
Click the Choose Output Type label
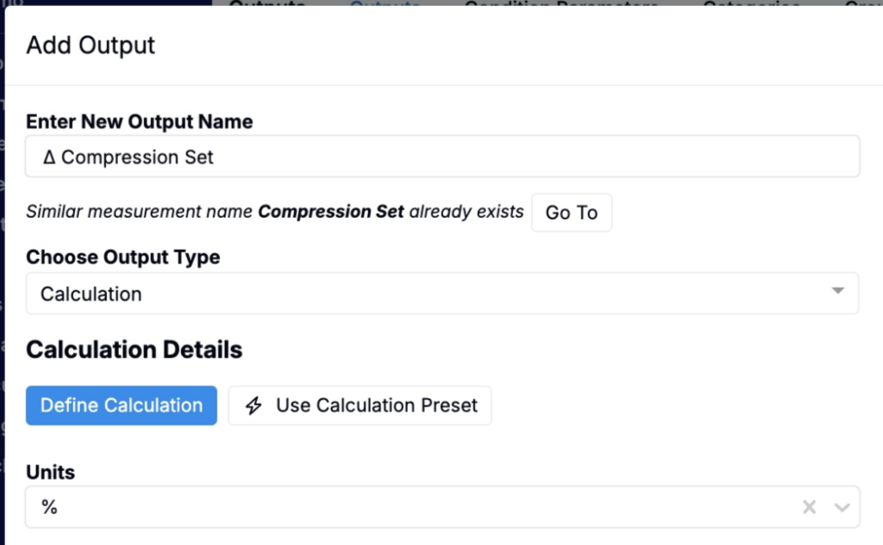click(x=122, y=257)
